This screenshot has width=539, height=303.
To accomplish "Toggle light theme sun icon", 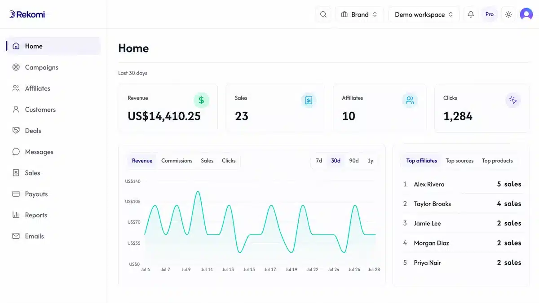I will pyautogui.click(x=508, y=14).
